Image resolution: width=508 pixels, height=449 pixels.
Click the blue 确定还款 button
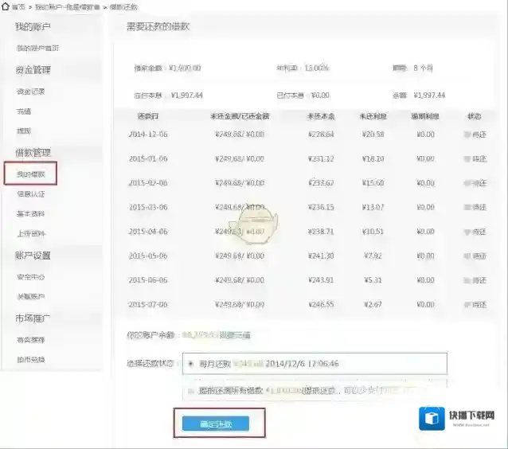[216, 424]
